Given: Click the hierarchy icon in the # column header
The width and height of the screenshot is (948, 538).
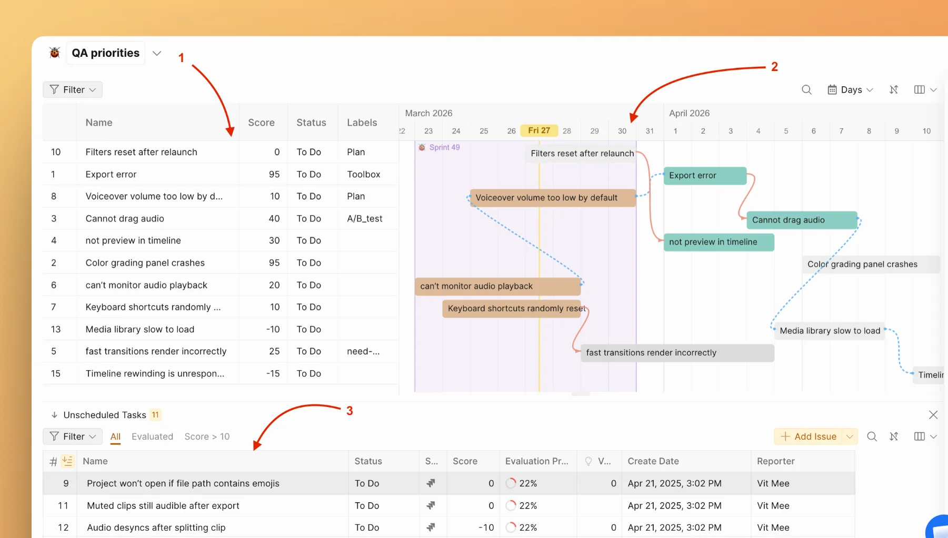Looking at the screenshot, I should 67,461.
